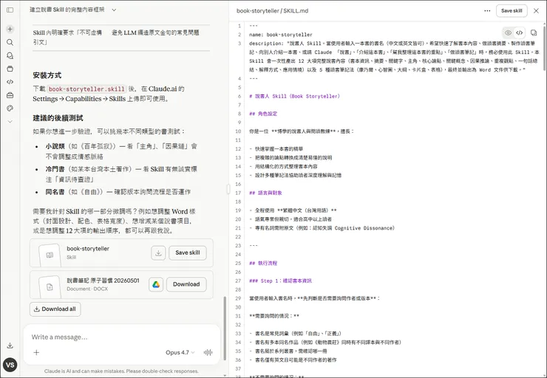Open projects icon in sidebar
The width and height of the screenshot is (547, 378).
[x=10, y=69]
